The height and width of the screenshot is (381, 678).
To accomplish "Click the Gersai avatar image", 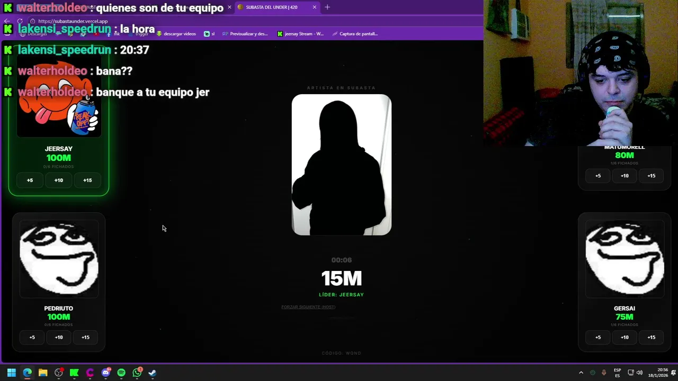I will [625, 259].
